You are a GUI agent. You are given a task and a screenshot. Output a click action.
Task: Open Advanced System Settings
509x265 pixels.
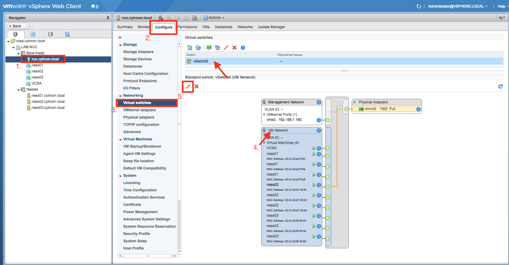coord(147,219)
